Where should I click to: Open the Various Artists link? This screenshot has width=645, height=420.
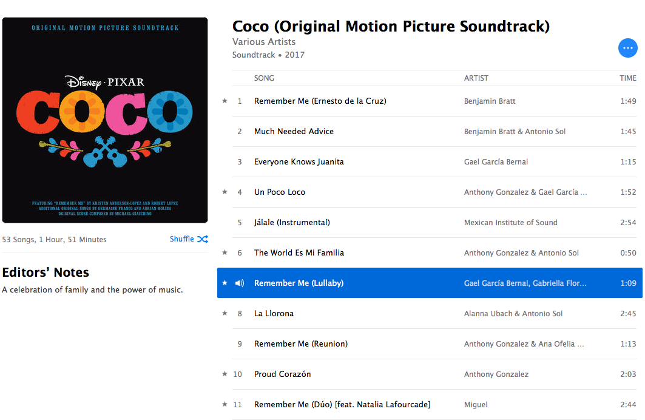[264, 42]
